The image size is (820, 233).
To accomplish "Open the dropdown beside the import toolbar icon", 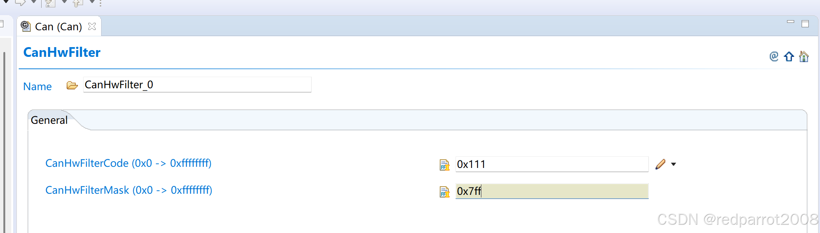I will [x=64, y=2].
